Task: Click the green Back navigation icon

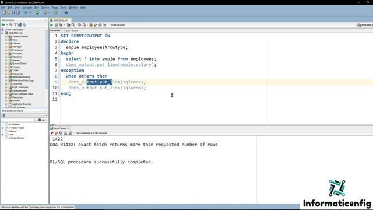Action: click(x=37, y=13)
